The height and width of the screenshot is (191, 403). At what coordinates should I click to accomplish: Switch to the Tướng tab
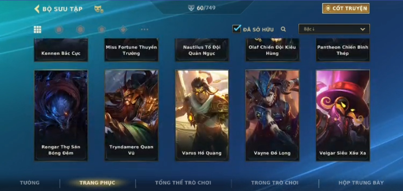(30, 183)
